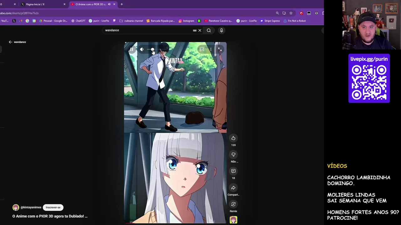
Task: Pause the playing Short video
Action: pyautogui.click(x=132, y=49)
